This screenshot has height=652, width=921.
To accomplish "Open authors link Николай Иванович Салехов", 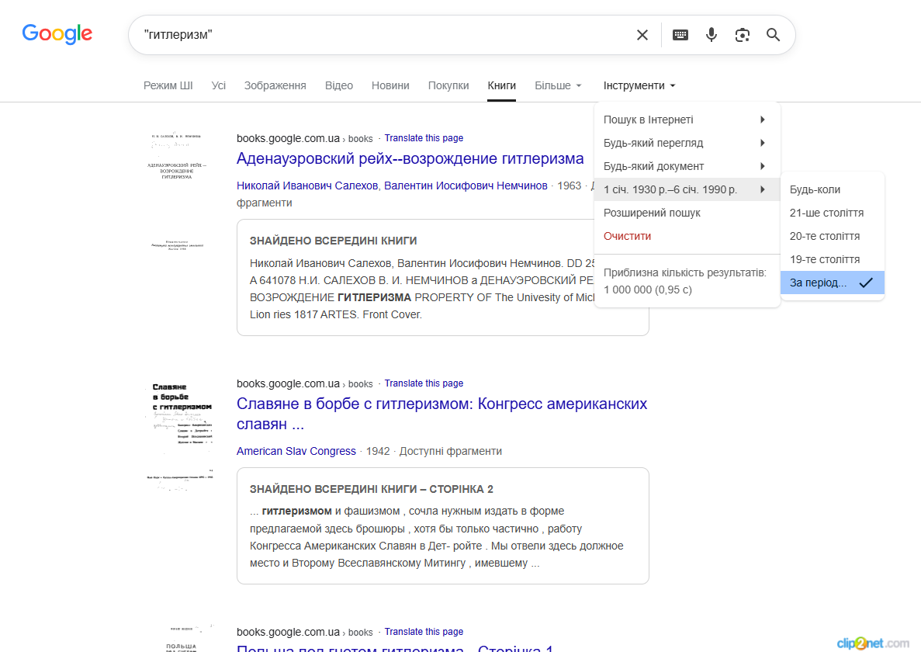I will (307, 186).
